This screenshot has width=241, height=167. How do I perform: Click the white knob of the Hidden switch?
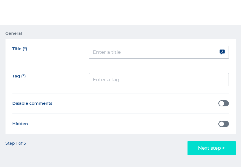pos(221,124)
